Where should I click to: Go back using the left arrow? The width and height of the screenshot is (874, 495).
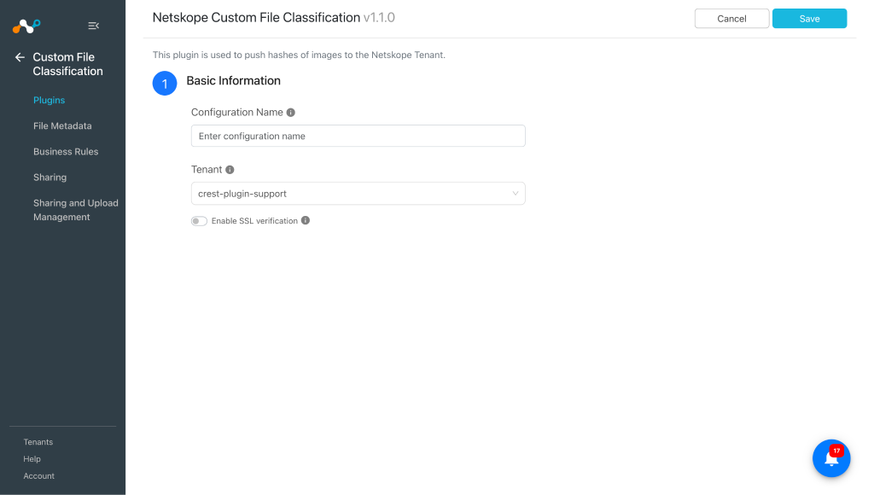pos(20,57)
